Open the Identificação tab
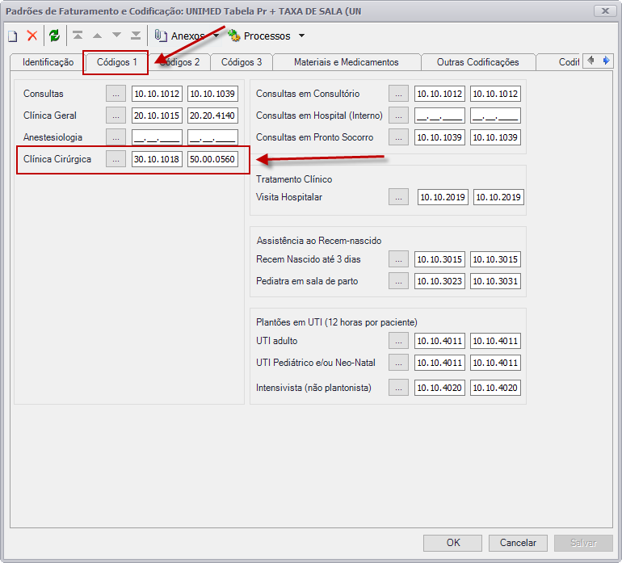622x563 pixels. [48, 62]
